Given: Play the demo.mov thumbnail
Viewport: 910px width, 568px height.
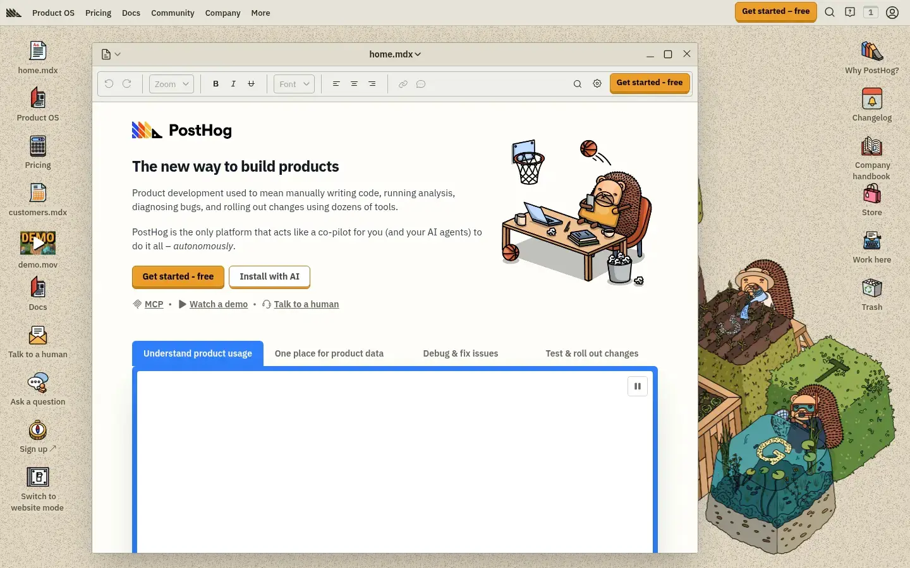Looking at the screenshot, I should [38, 243].
